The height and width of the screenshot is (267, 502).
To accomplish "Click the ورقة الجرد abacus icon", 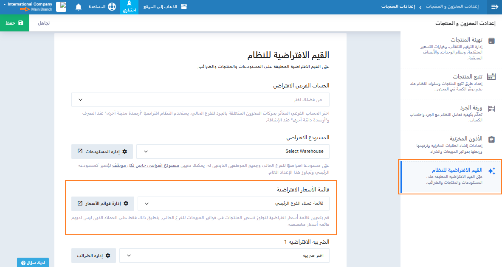I will pos(491,109).
